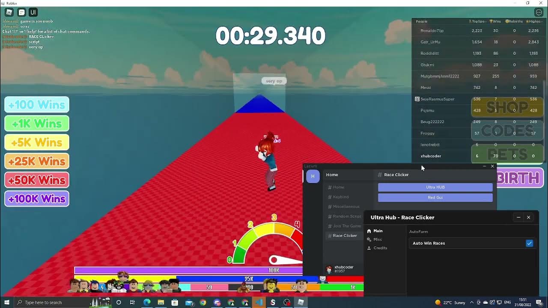Image resolution: width=548 pixels, height=308 pixels.
Task: Open Windows Start menu
Action: (6, 302)
